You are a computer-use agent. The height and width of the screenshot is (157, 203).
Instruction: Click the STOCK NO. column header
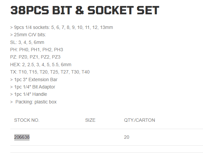[27, 120]
